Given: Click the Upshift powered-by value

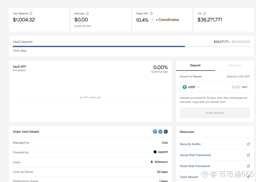Looking at the screenshot, I should tap(163, 152).
